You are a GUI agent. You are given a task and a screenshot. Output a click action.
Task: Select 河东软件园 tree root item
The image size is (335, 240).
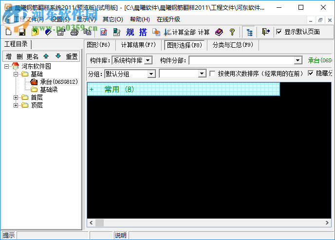[36, 66]
